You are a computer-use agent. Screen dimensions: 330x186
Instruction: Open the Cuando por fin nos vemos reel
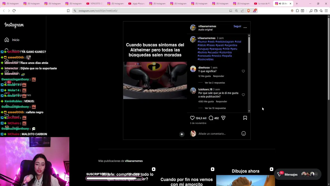186,176
